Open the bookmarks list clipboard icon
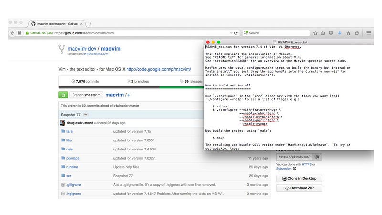This screenshot has height=215, width=382. click(323, 33)
